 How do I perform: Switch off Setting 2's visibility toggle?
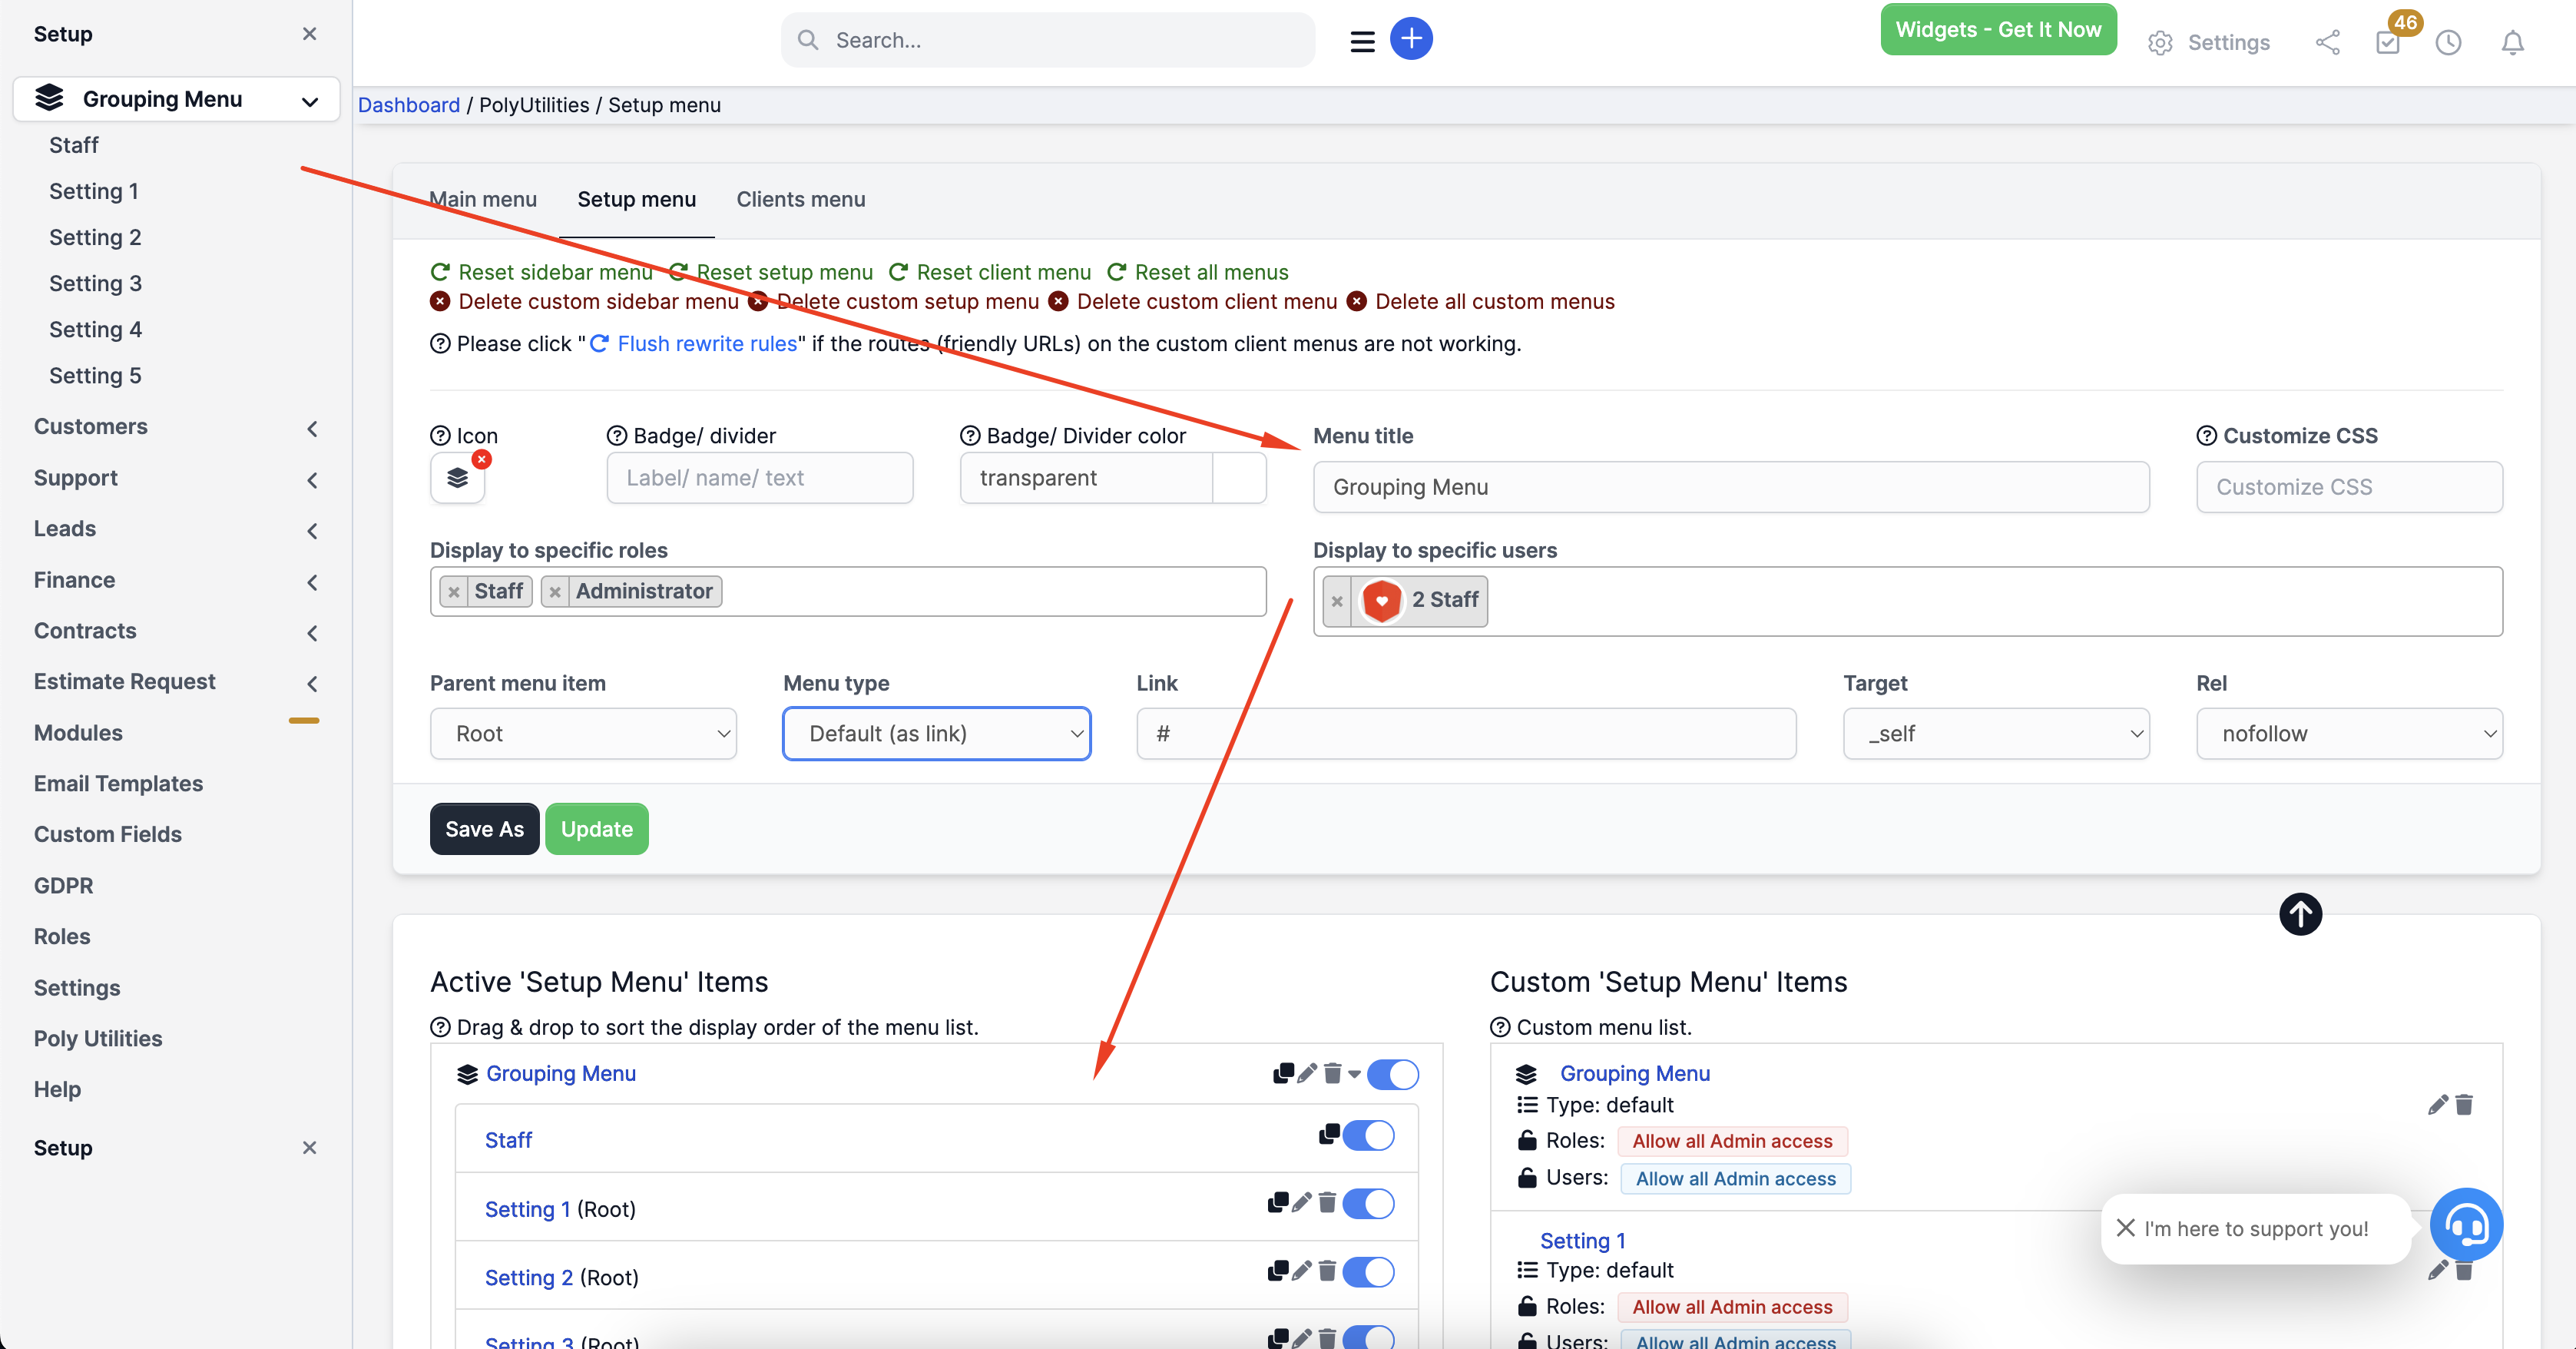[1369, 1272]
